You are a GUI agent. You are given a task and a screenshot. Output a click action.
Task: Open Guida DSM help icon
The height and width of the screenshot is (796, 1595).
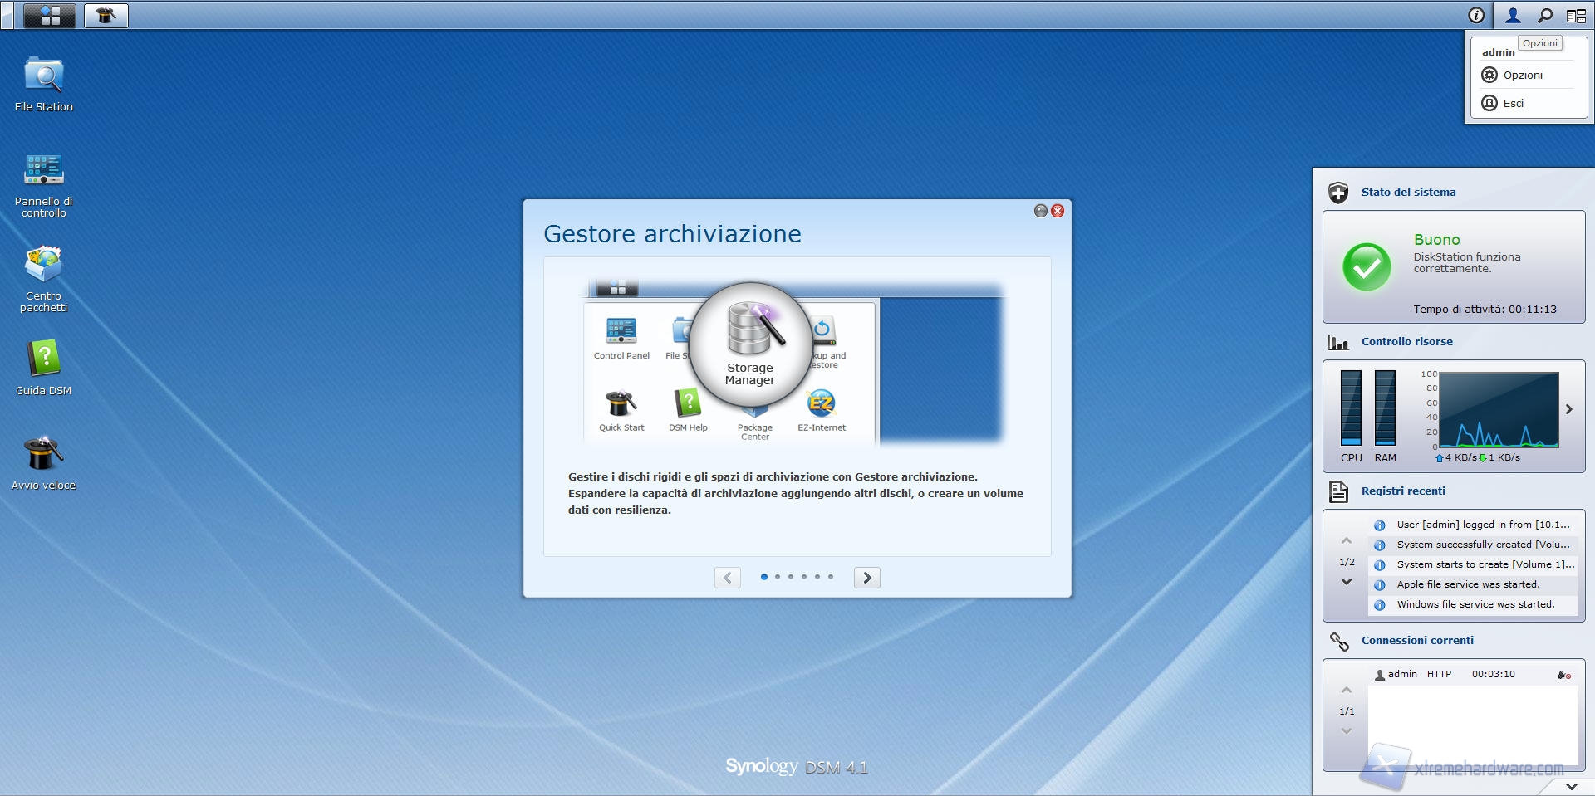(43, 359)
